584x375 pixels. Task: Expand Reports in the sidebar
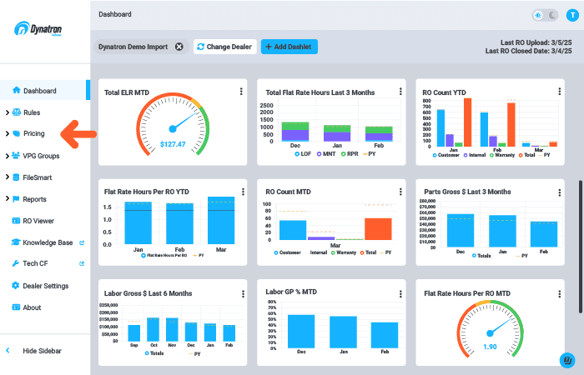click(34, 199)
